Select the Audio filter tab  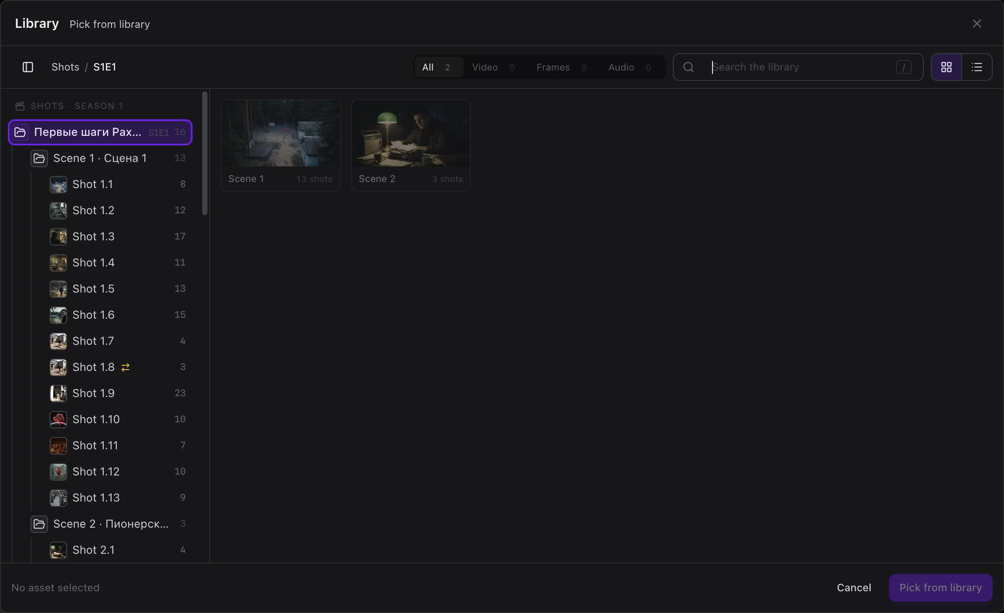630,67
